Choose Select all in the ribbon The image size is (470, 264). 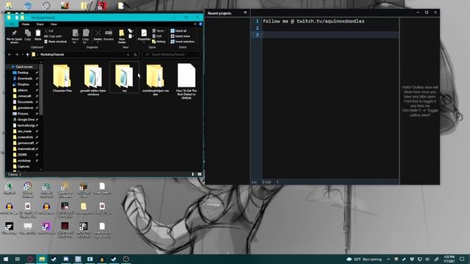tap(178, 31)
